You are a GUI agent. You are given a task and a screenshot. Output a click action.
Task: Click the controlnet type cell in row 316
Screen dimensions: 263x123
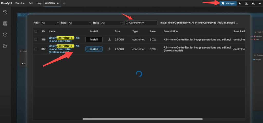click(138, 40)
